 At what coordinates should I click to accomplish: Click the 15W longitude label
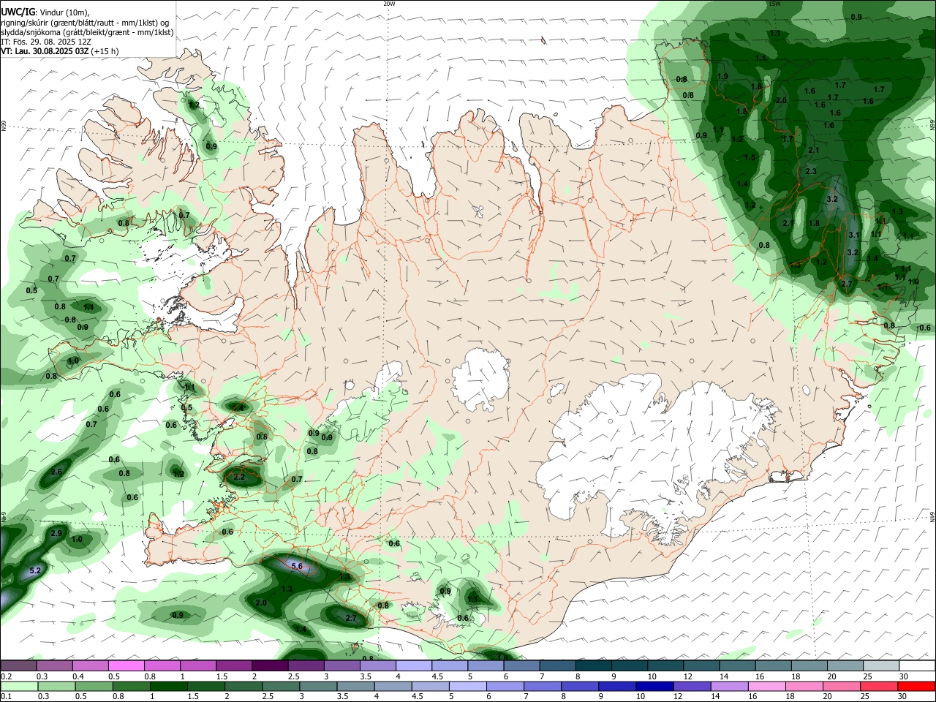[x=774, y=4]
